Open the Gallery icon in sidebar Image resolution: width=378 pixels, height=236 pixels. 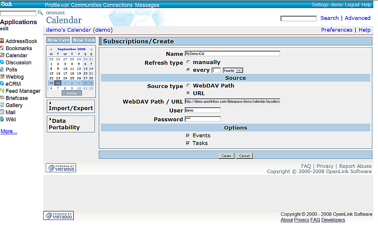coord(2,105)
